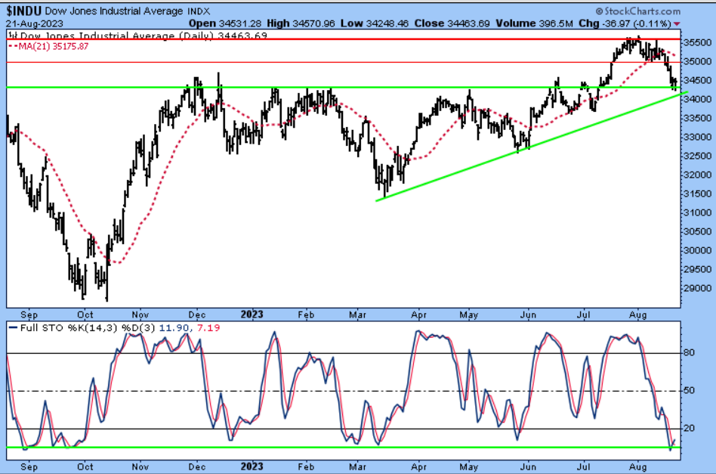Click Feb on the stochastic panel axis
This screenshot has width=716, height=474.
coord(306,467)
